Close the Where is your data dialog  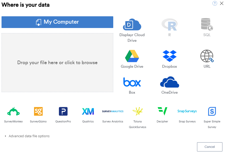pos(222,3)
